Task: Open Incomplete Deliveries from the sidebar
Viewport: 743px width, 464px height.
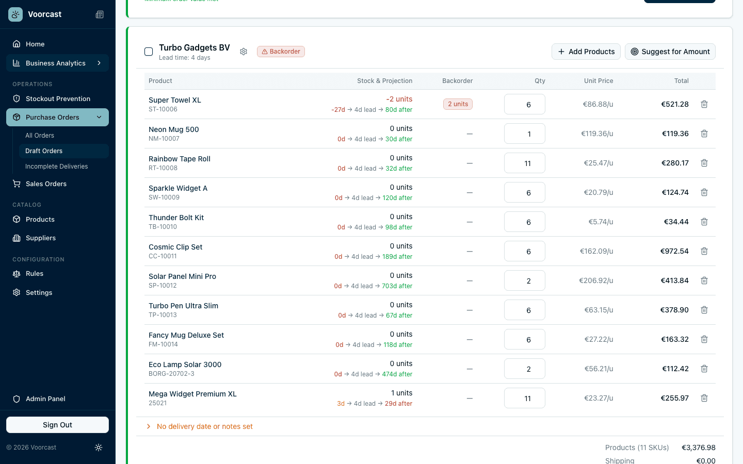Action: coord(57,166)
